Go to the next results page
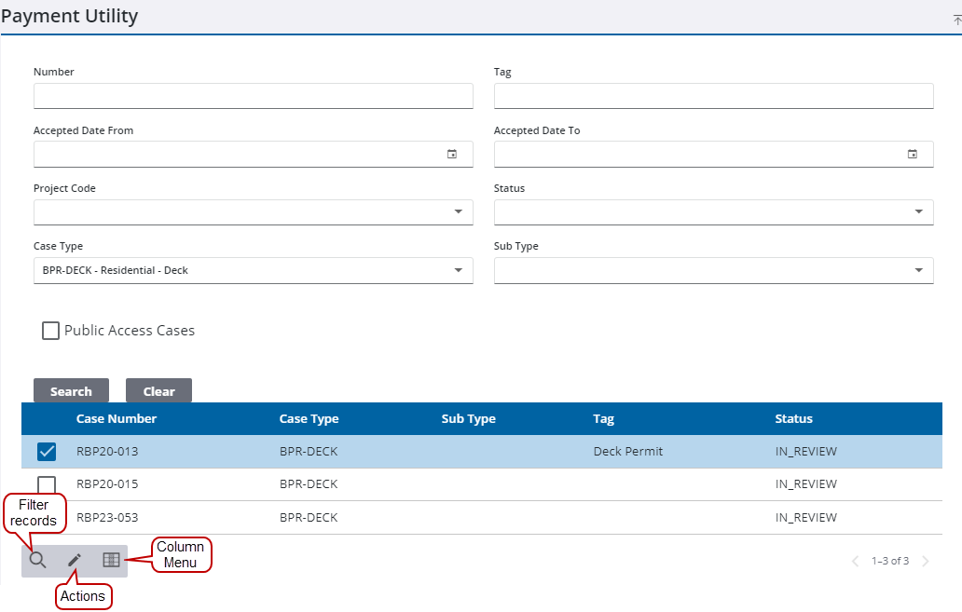The height and width of the screenshot is (612, 962). click(x=926, y=561)
